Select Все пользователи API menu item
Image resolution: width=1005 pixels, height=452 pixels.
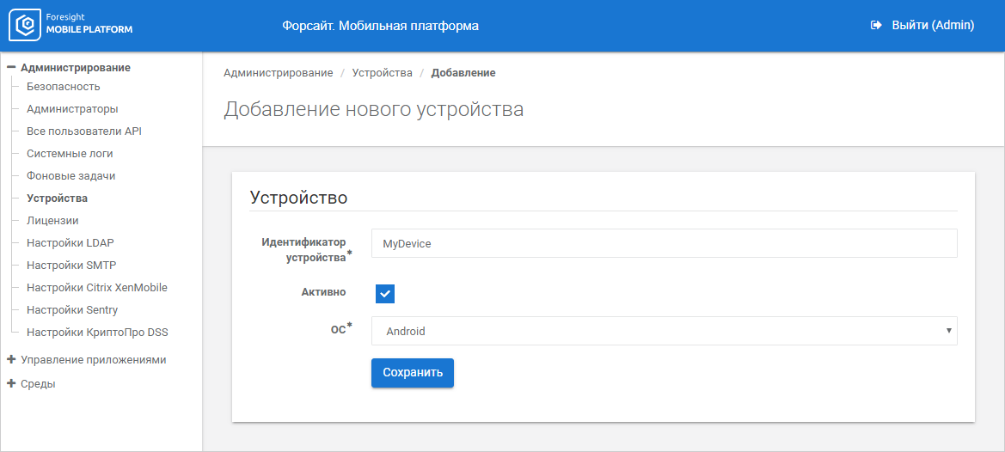(84, 131)
